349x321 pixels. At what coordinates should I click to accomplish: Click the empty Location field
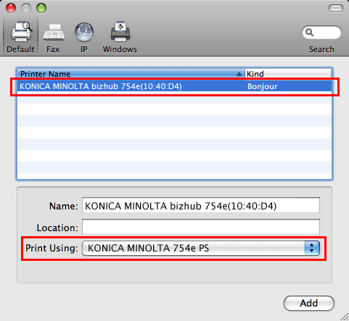tap(201, 227)
